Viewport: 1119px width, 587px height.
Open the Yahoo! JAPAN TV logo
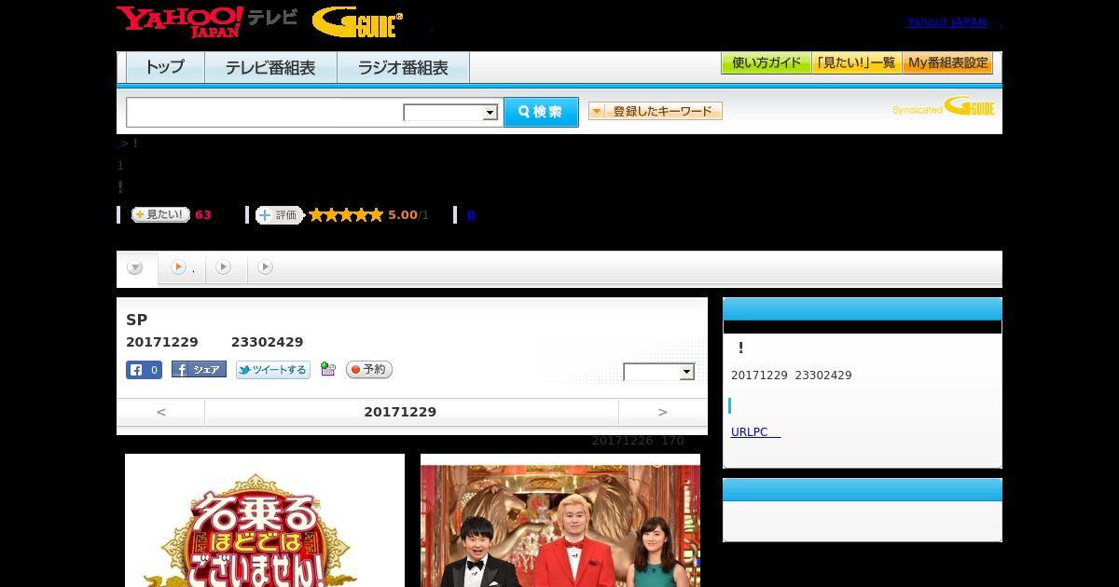pyautogui.click(x=207, y=21)
